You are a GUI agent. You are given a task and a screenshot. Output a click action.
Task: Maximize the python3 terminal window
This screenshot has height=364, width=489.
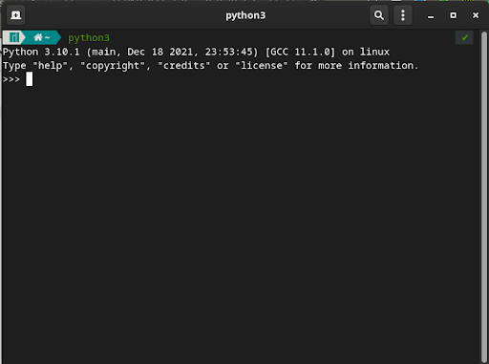click(x=453, y=15)
